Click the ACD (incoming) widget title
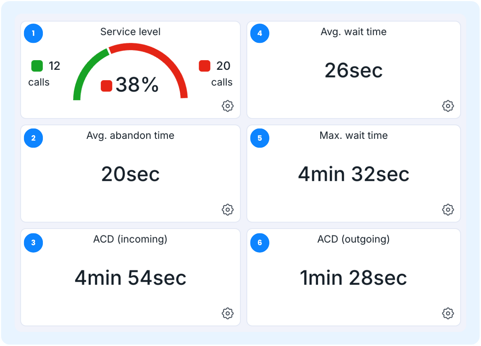 click(130, 239)
